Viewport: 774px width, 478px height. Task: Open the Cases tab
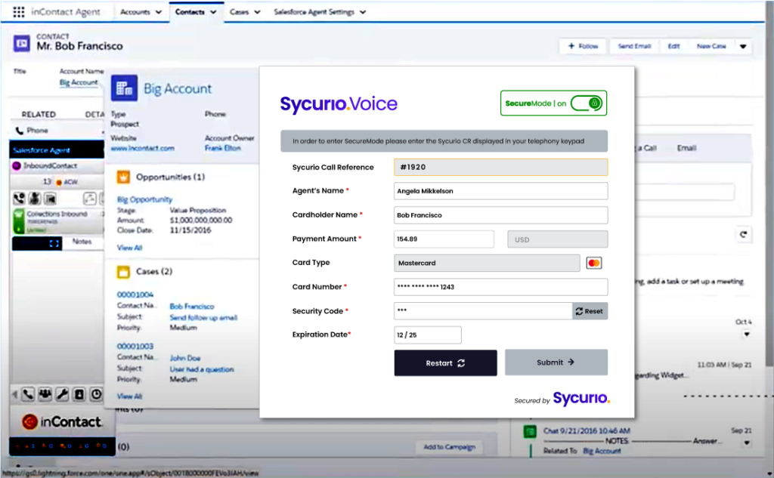239,12
